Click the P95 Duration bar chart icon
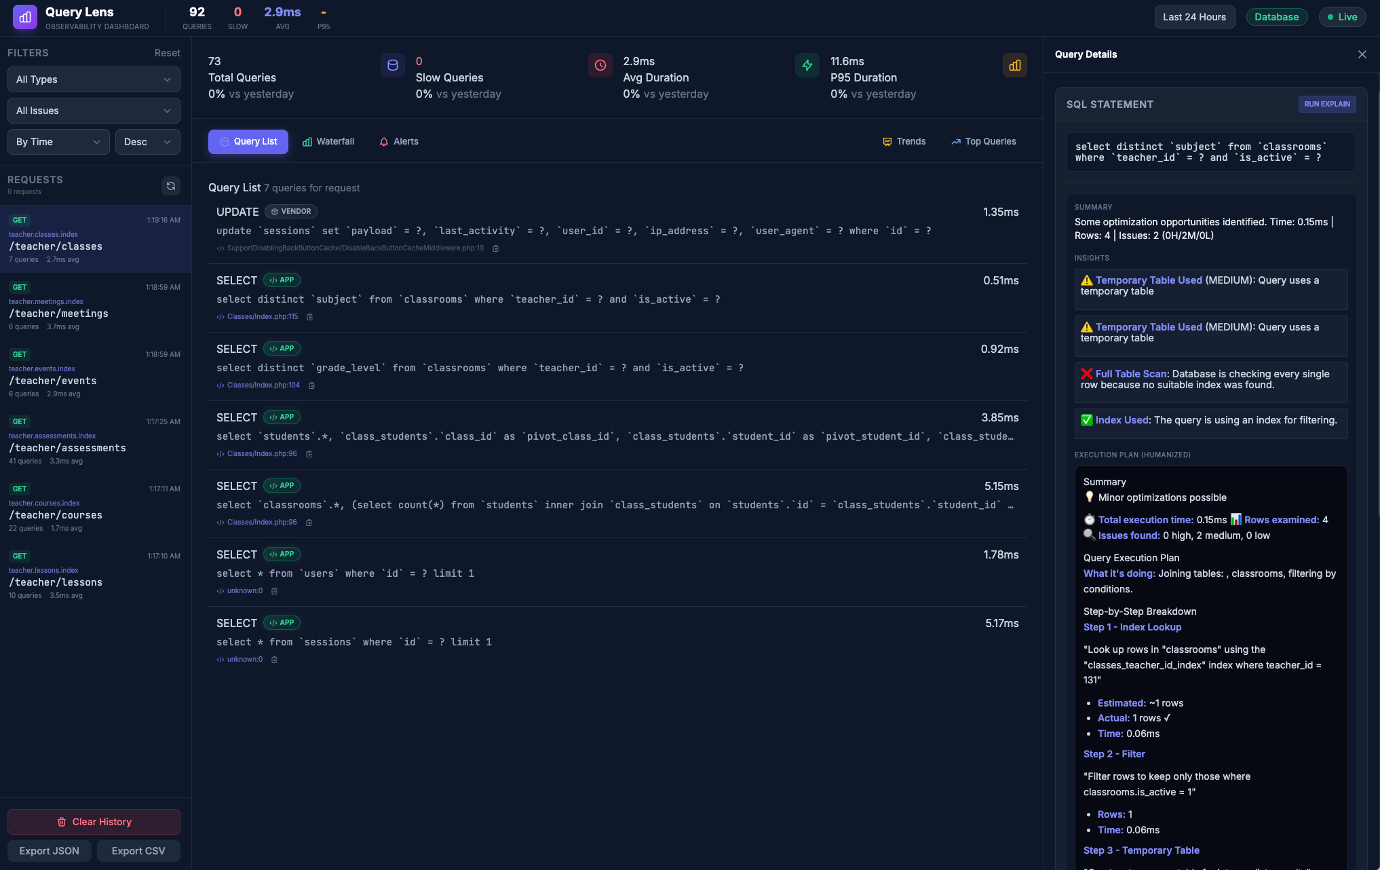The width and height of the screenshot is (1380, 870). pyautogui.click(x=1014, y=65)
